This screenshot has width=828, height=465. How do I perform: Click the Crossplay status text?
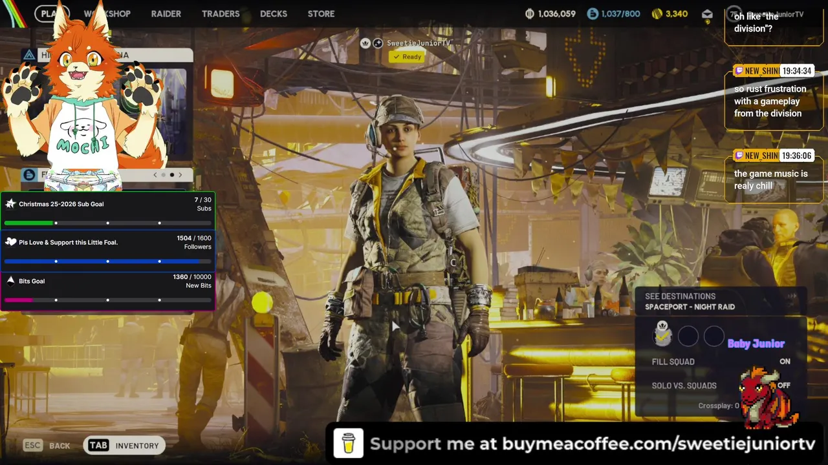click(719, 406)
